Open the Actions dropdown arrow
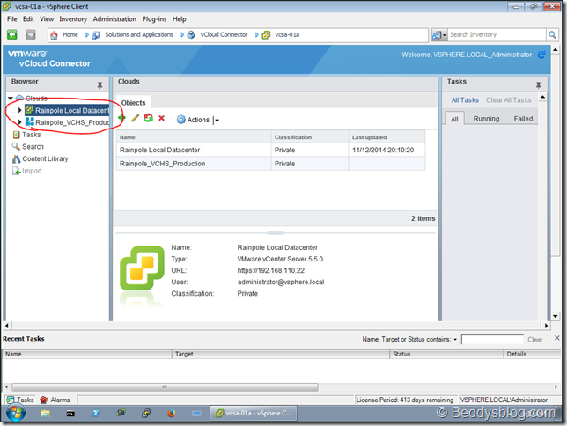Image resolution: width=567 pixels, height=426 pixels. coord(217,121)
